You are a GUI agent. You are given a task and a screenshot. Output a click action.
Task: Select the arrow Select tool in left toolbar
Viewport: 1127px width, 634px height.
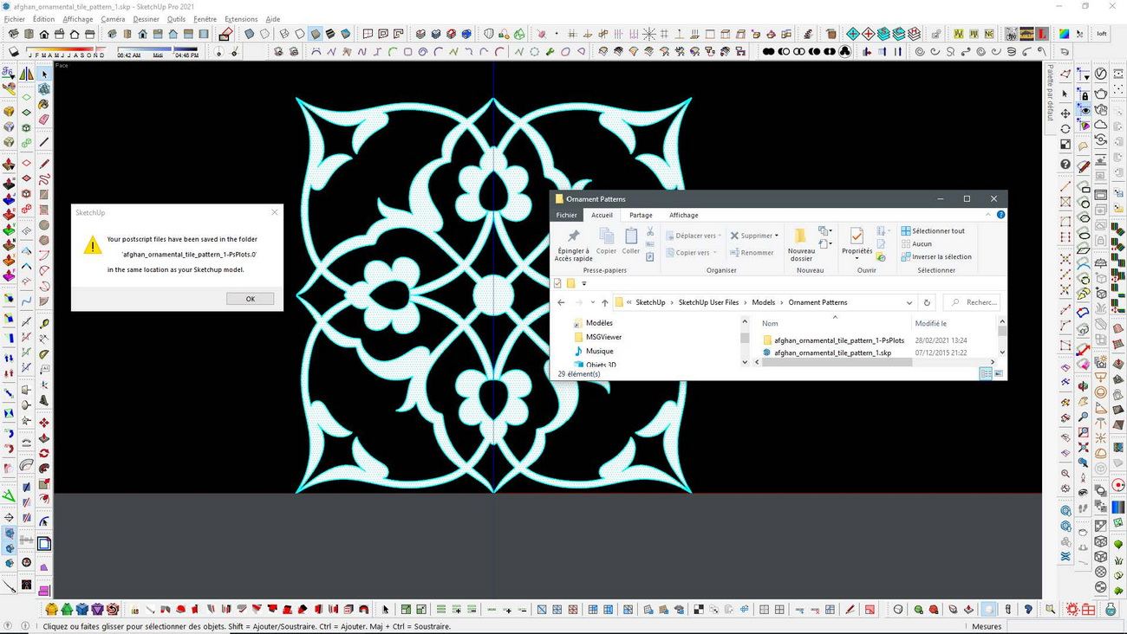point(44,74)
